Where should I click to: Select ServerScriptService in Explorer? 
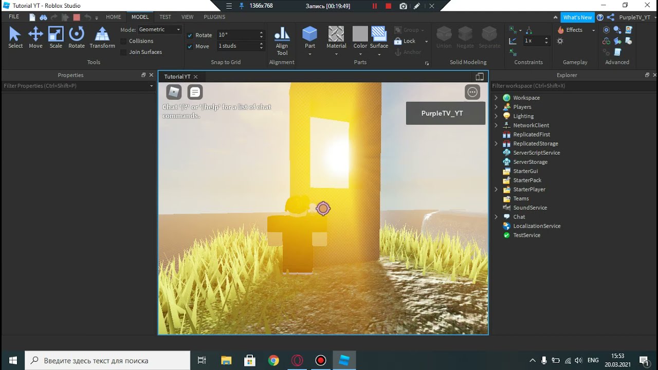(x=536, y=153)
